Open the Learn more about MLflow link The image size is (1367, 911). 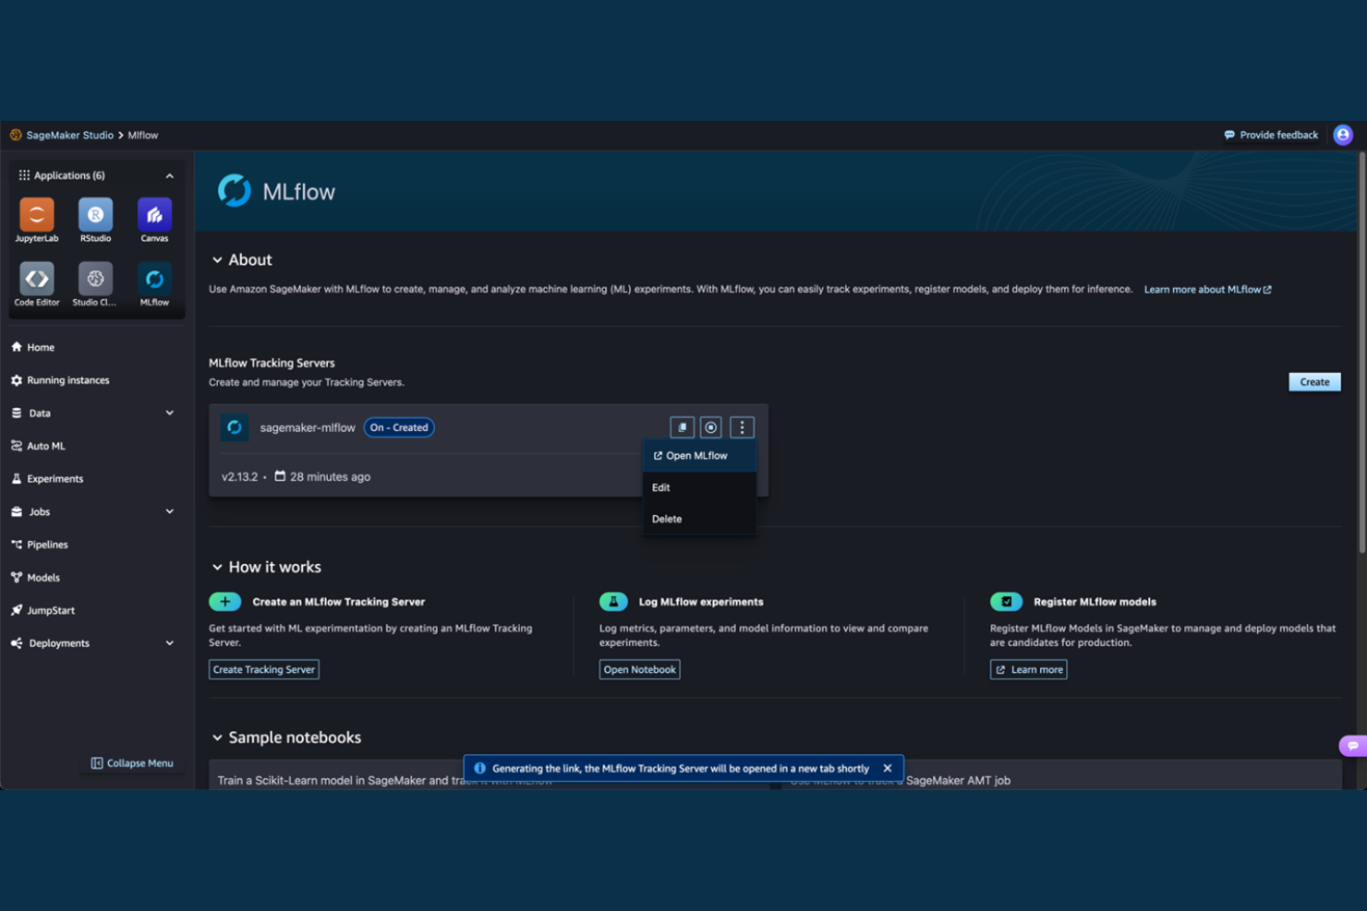point(1207,290)
